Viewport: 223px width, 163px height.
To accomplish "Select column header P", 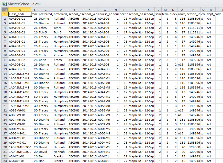I will tap(193, 9).
